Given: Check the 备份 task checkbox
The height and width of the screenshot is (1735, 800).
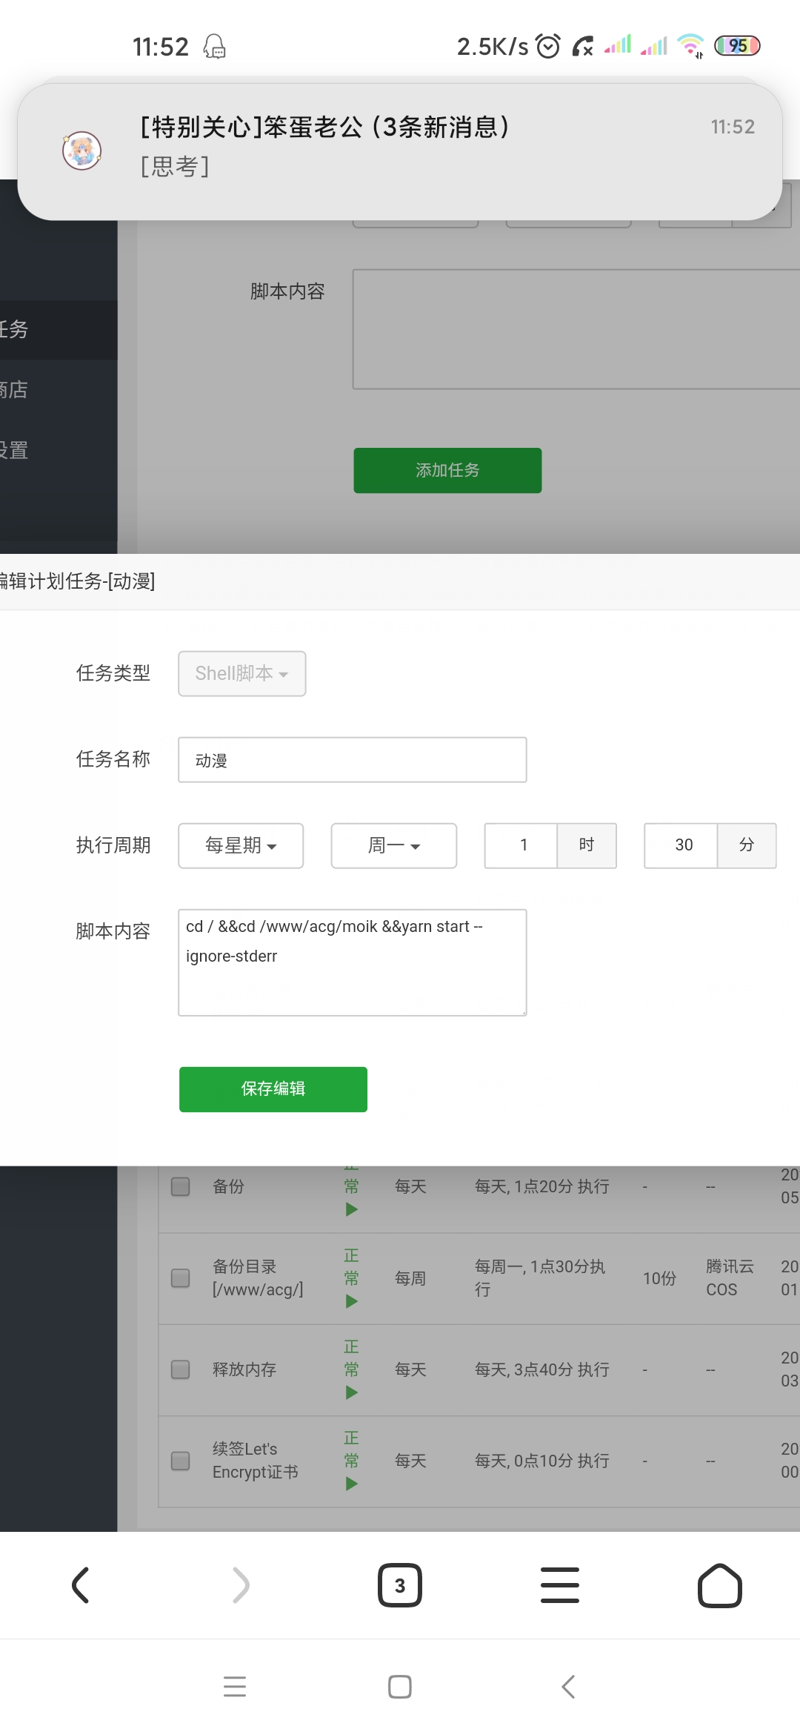Looking at the screenshot, I should 181,1186.
